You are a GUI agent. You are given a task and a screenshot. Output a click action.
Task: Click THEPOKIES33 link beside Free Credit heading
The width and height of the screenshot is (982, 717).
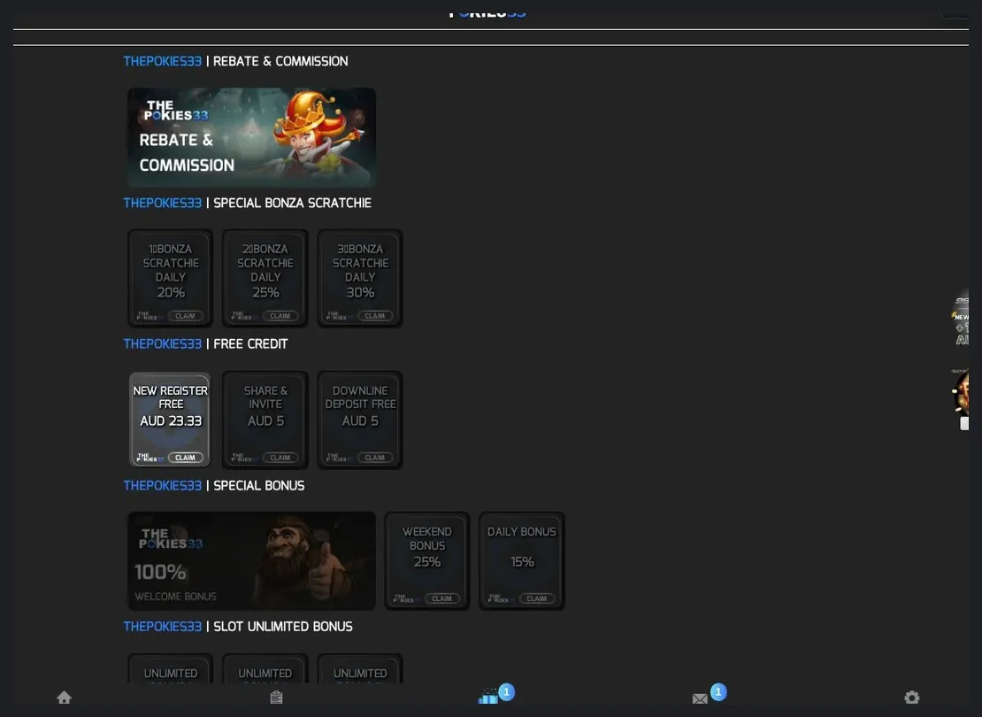[x=162, y=344]
